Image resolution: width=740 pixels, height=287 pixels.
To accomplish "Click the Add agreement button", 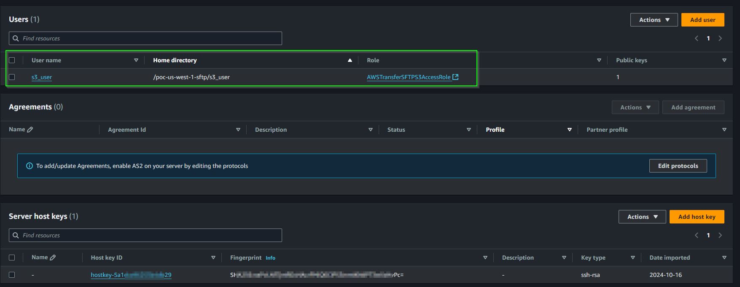I will coord(693,107).
